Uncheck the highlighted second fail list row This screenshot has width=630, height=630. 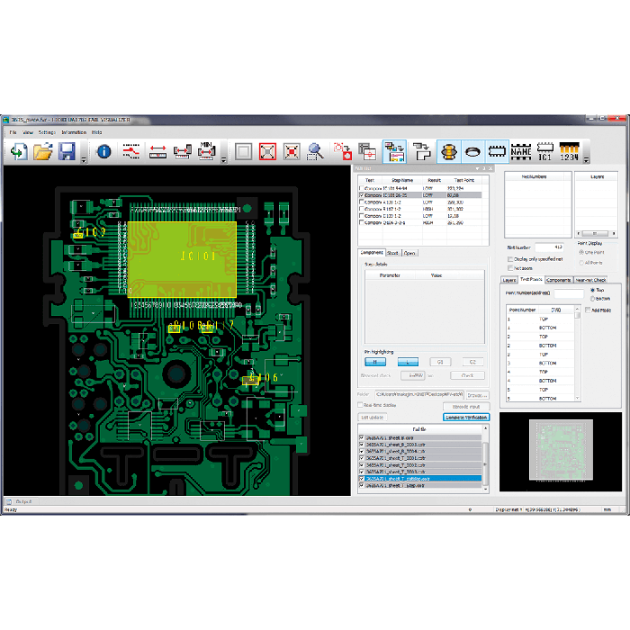tap(362, 195)
